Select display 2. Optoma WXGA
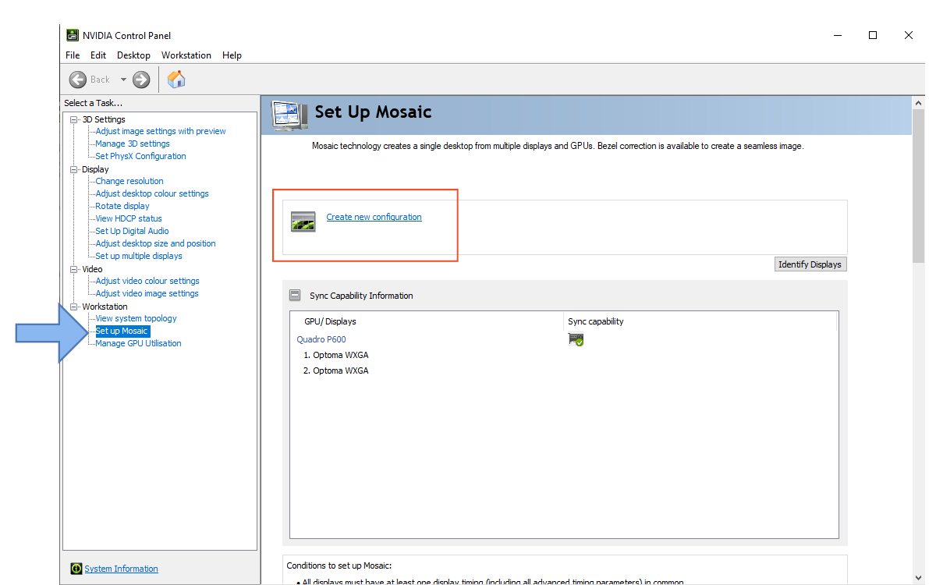Screen dimensions: 929x585 point(336,370)
